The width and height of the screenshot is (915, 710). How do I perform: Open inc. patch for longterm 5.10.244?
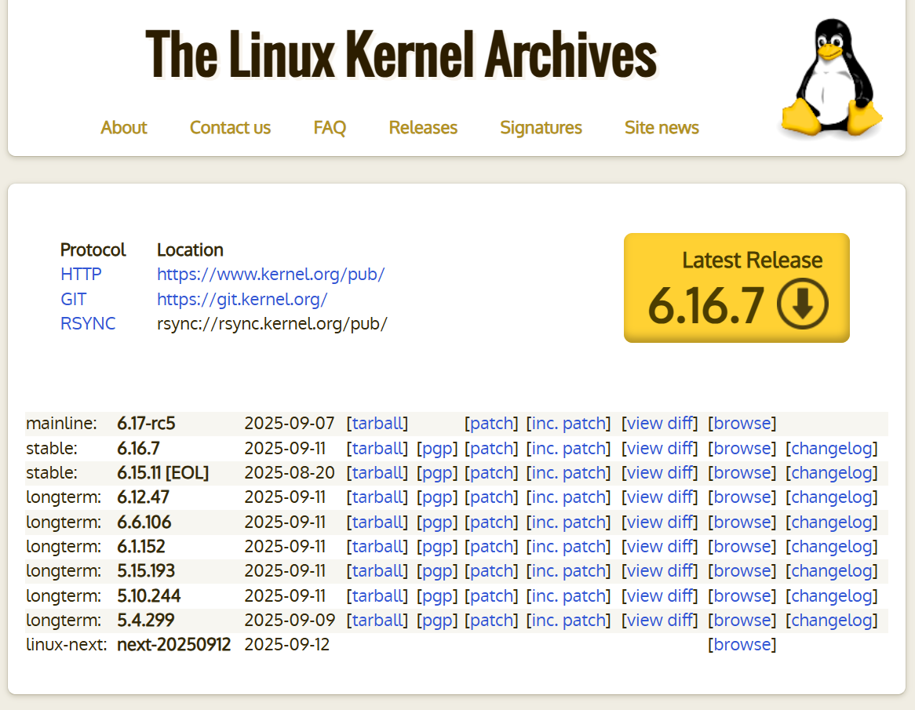click(568, 597)
